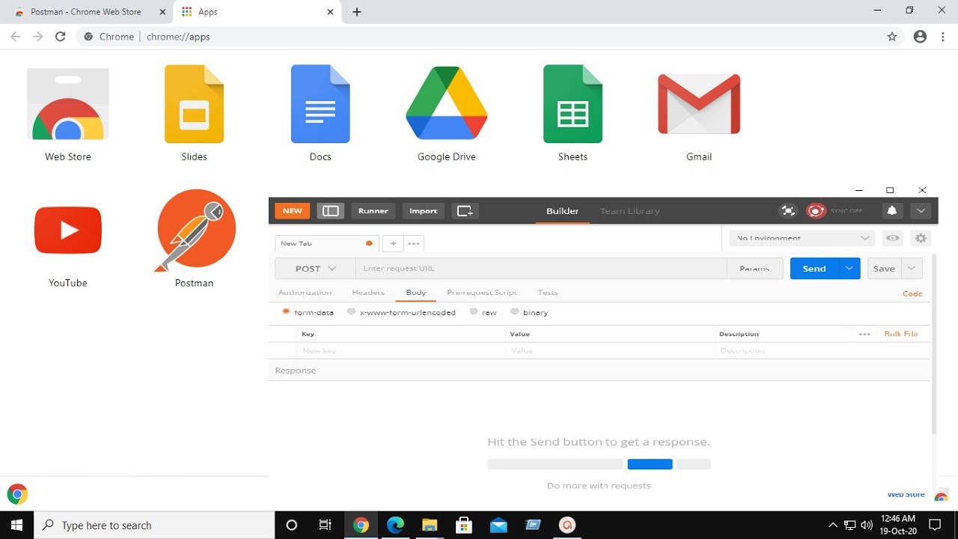This screenshot has height=539, width=958.
Task: Click the Postman interceptor satellite icon
Action: click(x=788, y=211)
